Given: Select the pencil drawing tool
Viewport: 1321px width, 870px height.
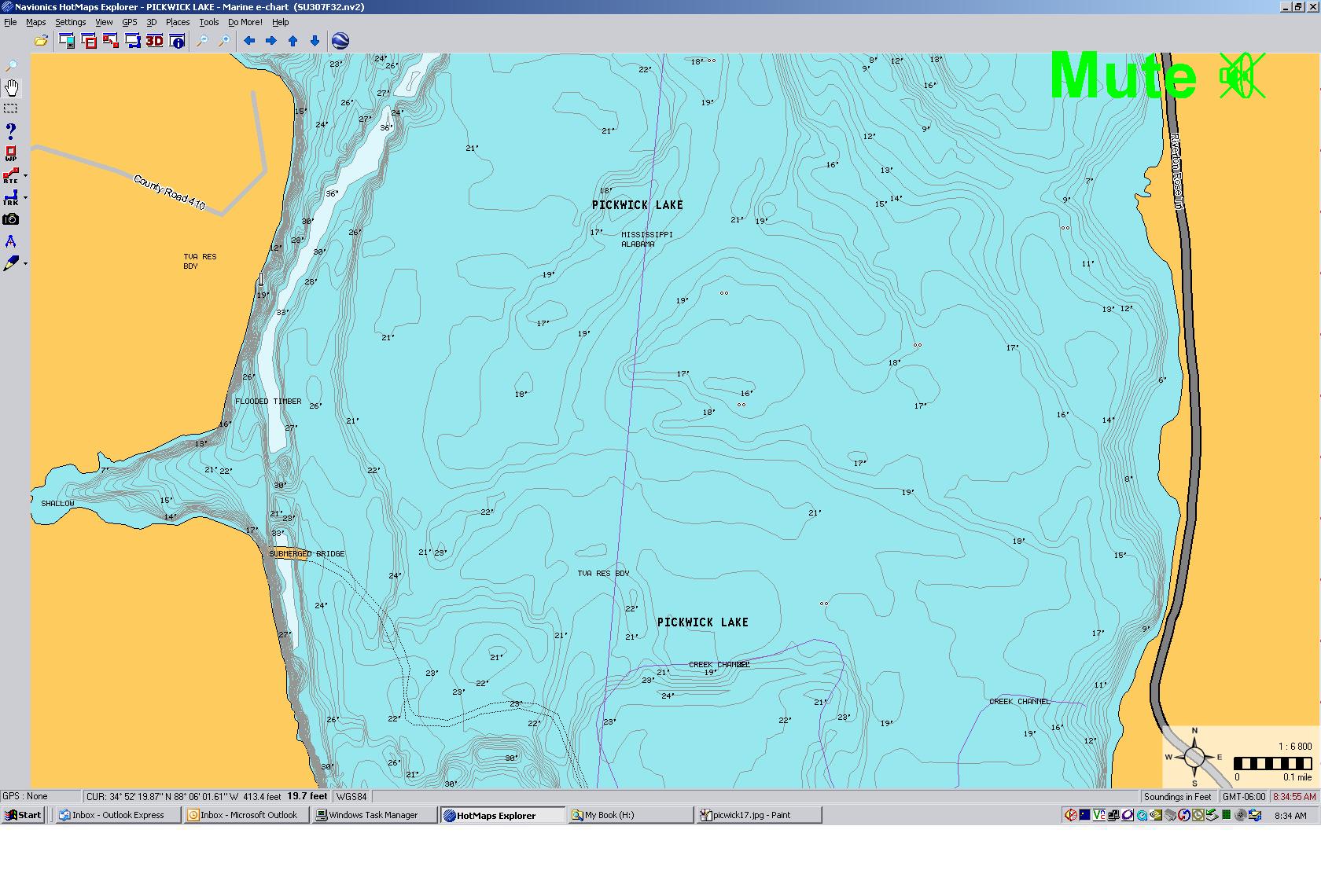Looking at the screenshot, I should tap(10, 262).
